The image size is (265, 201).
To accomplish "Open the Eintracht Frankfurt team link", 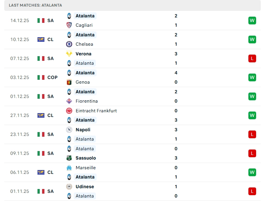I will [96, 111].
